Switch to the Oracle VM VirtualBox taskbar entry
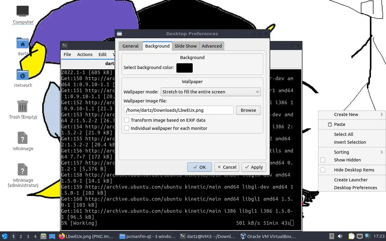Image resolution: width=386 pixels, height=241 pixels. pyautogui.click(x=268, y=236)
